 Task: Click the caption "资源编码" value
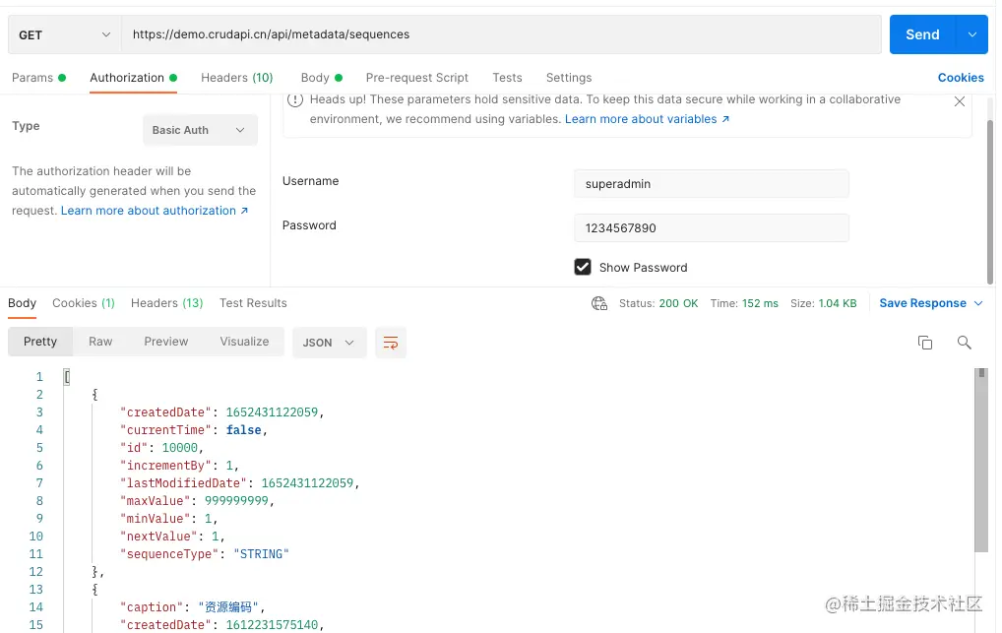point(228,606)
